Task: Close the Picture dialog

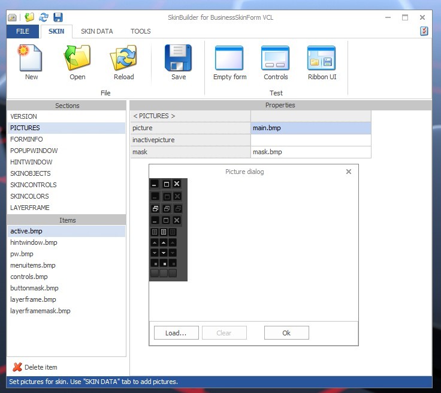Action: 349,172
